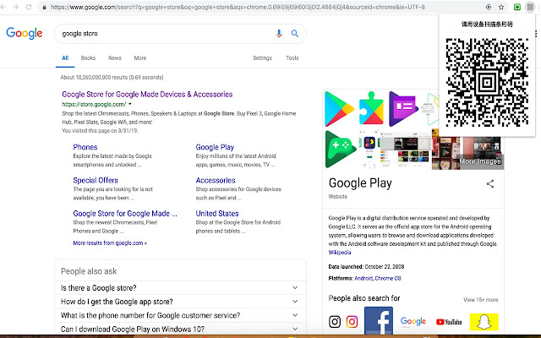The width and height of the screenshot is (541, 338).
Task: Open the Google Play triangle logo image
Action: tap(339, 109)
